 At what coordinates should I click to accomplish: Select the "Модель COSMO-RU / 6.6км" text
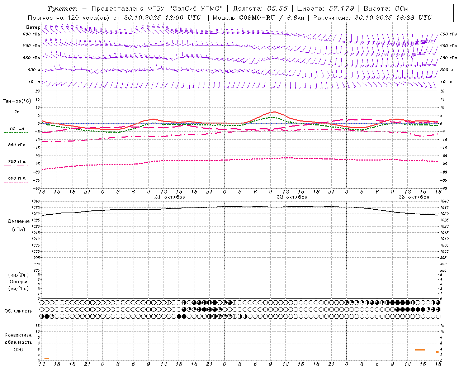(259, 18)
